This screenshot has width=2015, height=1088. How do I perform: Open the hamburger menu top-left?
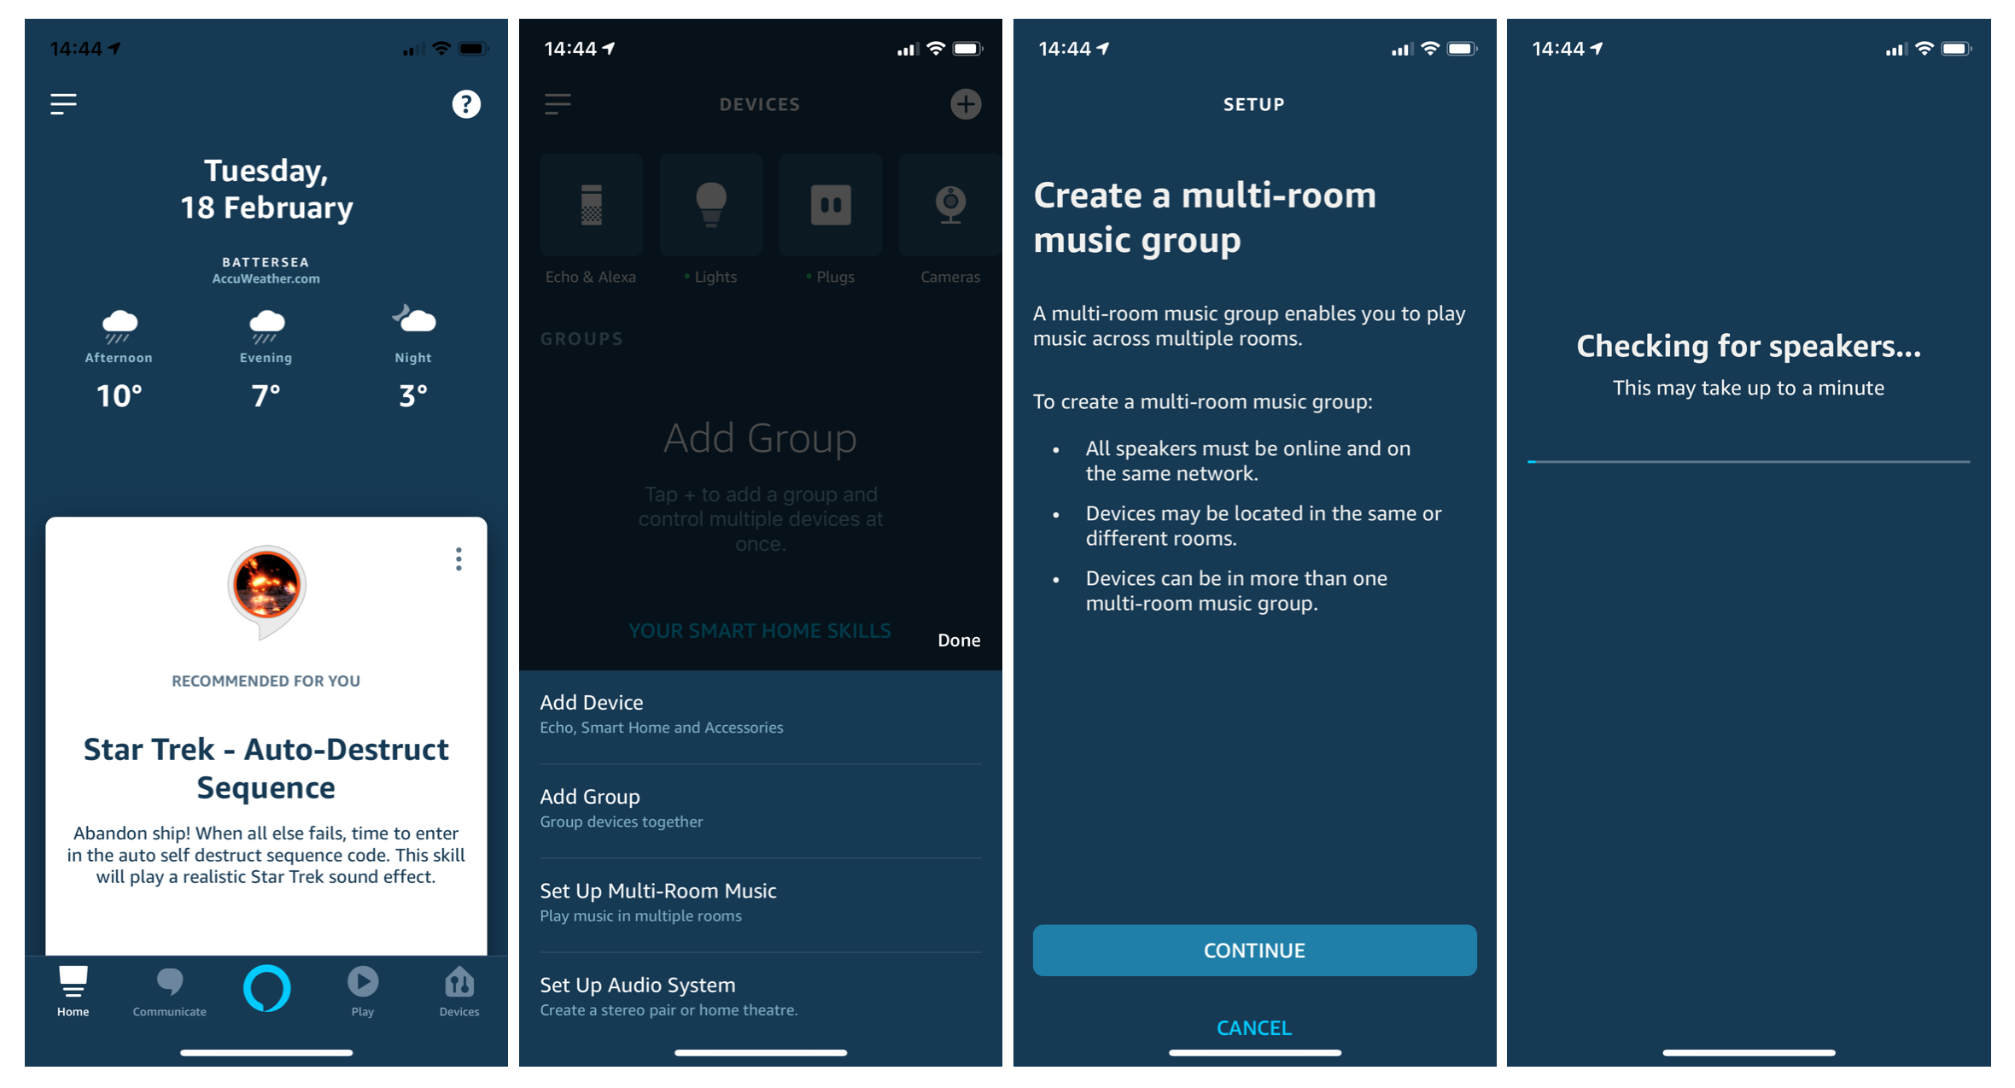click(63, 104)
